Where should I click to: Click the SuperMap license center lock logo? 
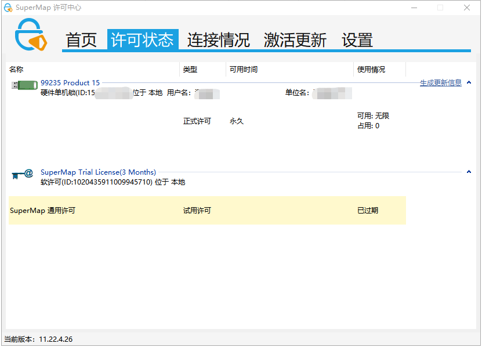[31, 34]
